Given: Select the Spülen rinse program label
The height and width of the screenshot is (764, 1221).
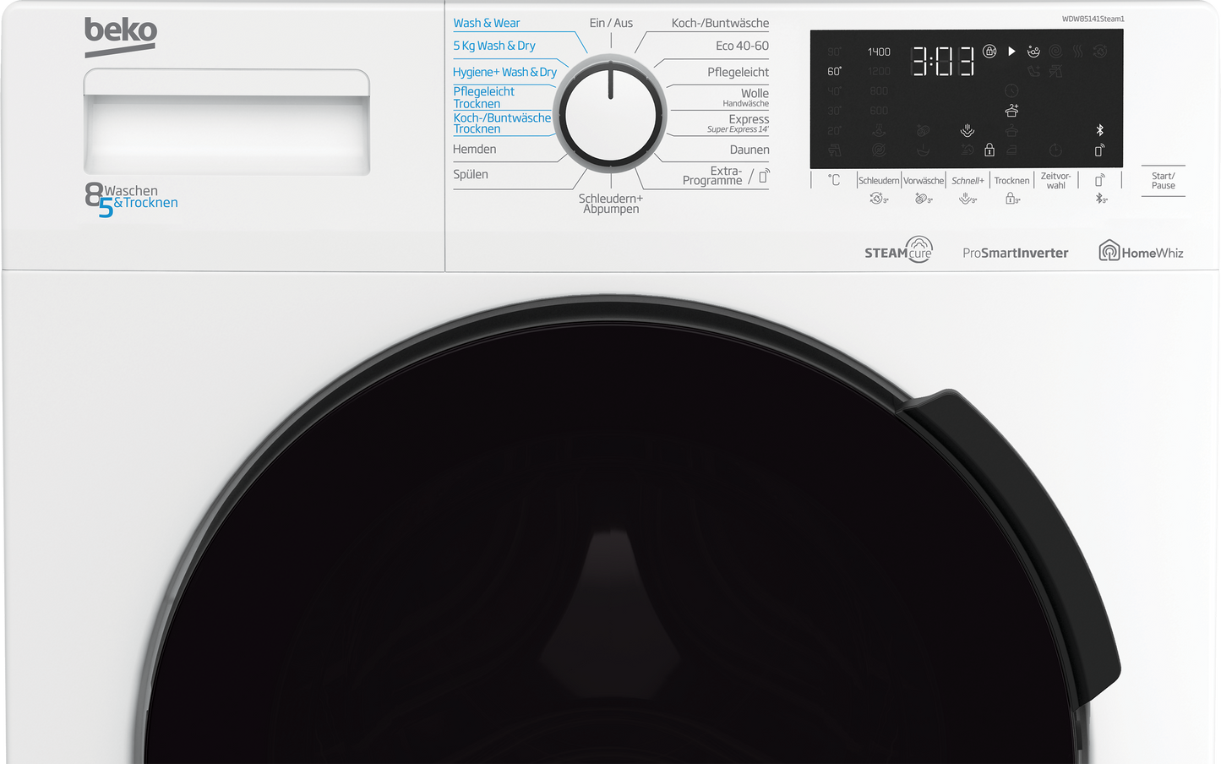Looking at the screenshot, I should 470,174.
